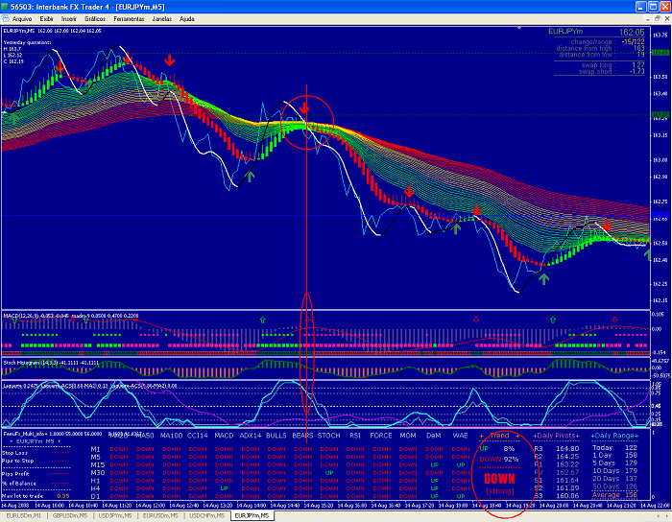The image size is (672, 522).
Task: Open the Ferramentas menu
Action: tap(129, 19)
